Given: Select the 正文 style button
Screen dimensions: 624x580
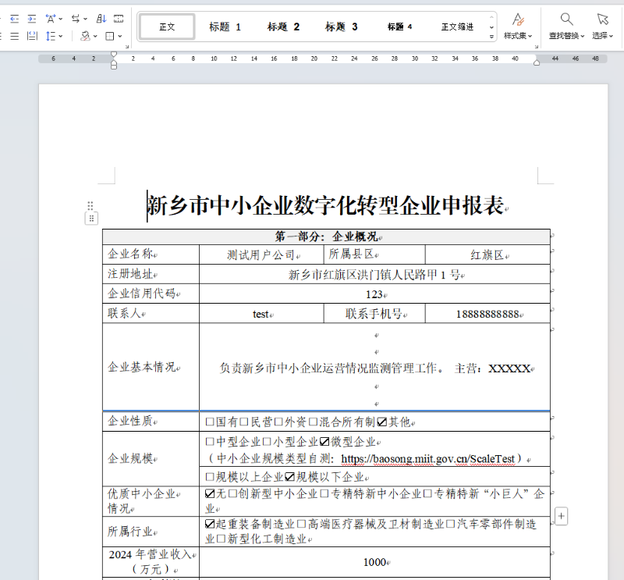Looking at the screenshot, I should point(167,27).
